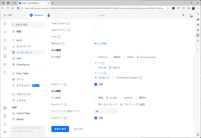
Task: Open Identity settings
Action: [28, 119]
